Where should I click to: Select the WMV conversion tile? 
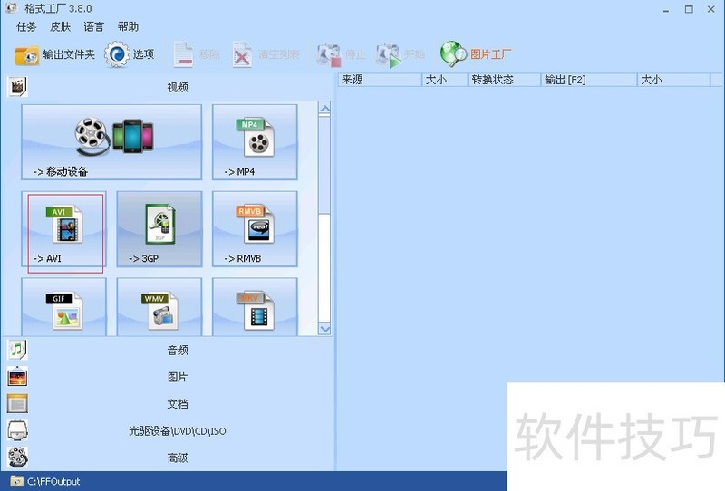click(x=159, y=307)
